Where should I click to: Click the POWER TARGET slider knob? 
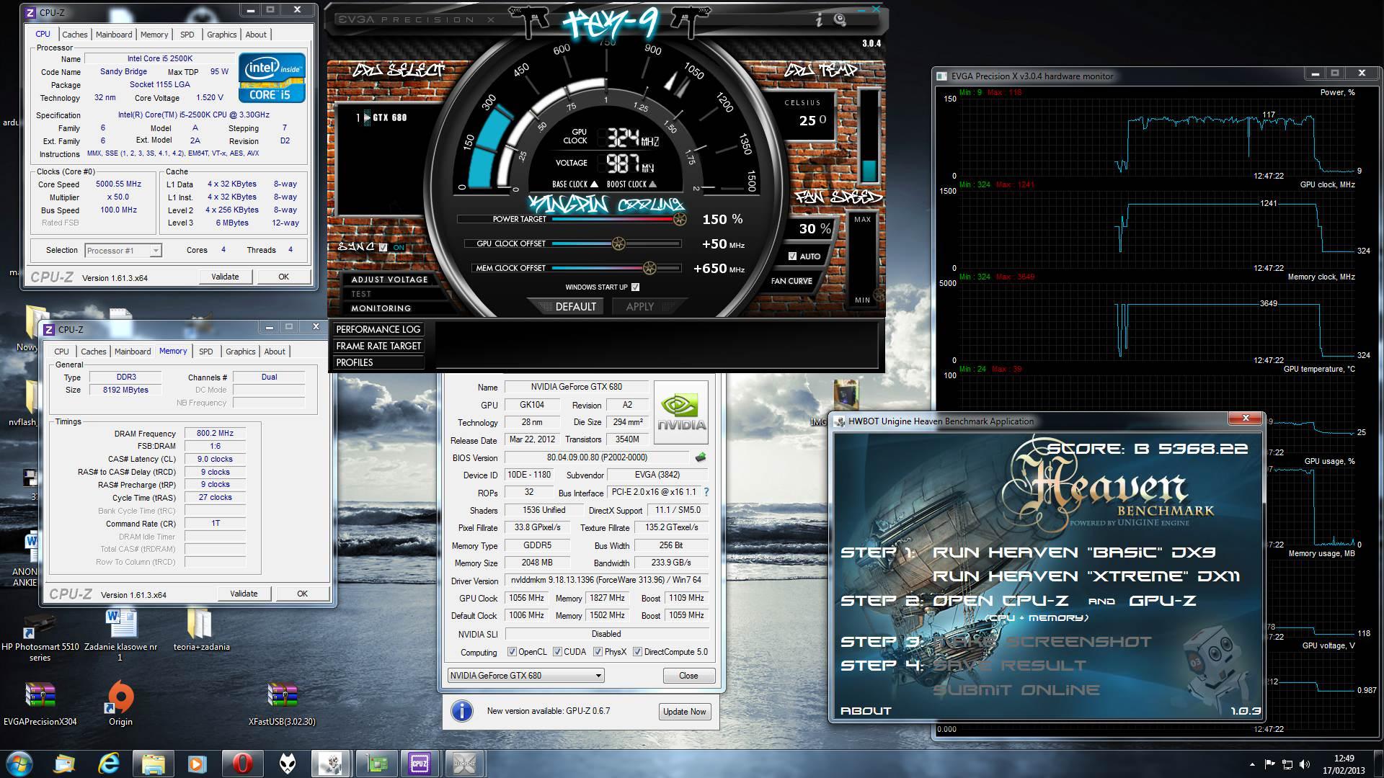pyautogui.click(x=680, y=219)
